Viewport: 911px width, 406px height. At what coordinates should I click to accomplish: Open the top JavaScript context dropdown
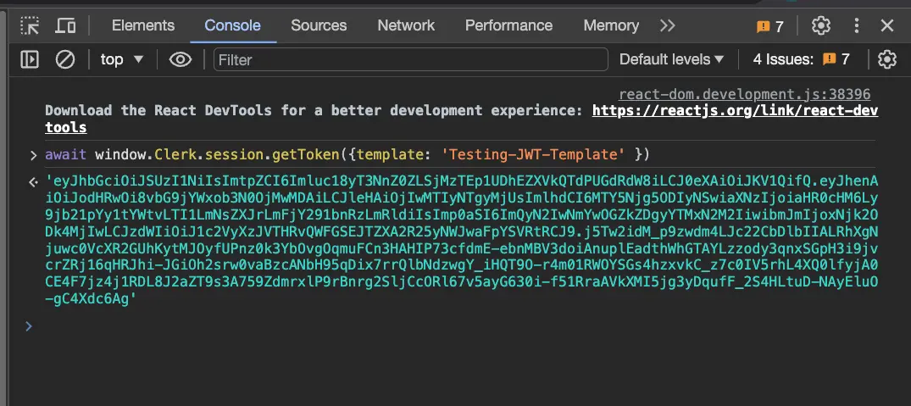pos(122,59)
